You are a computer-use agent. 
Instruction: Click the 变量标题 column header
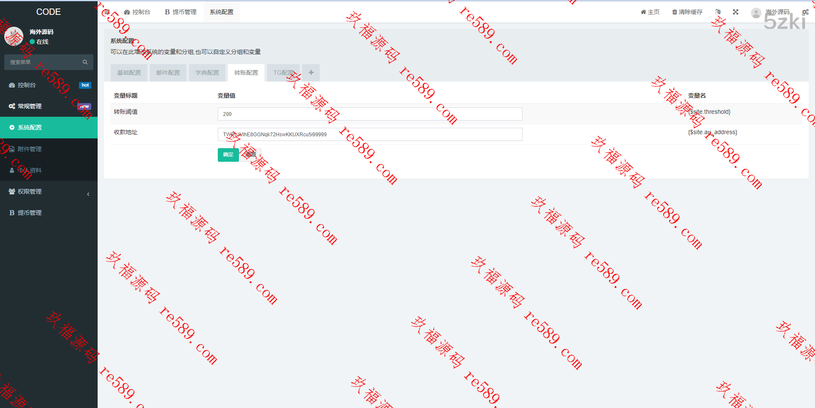[126, 96]
